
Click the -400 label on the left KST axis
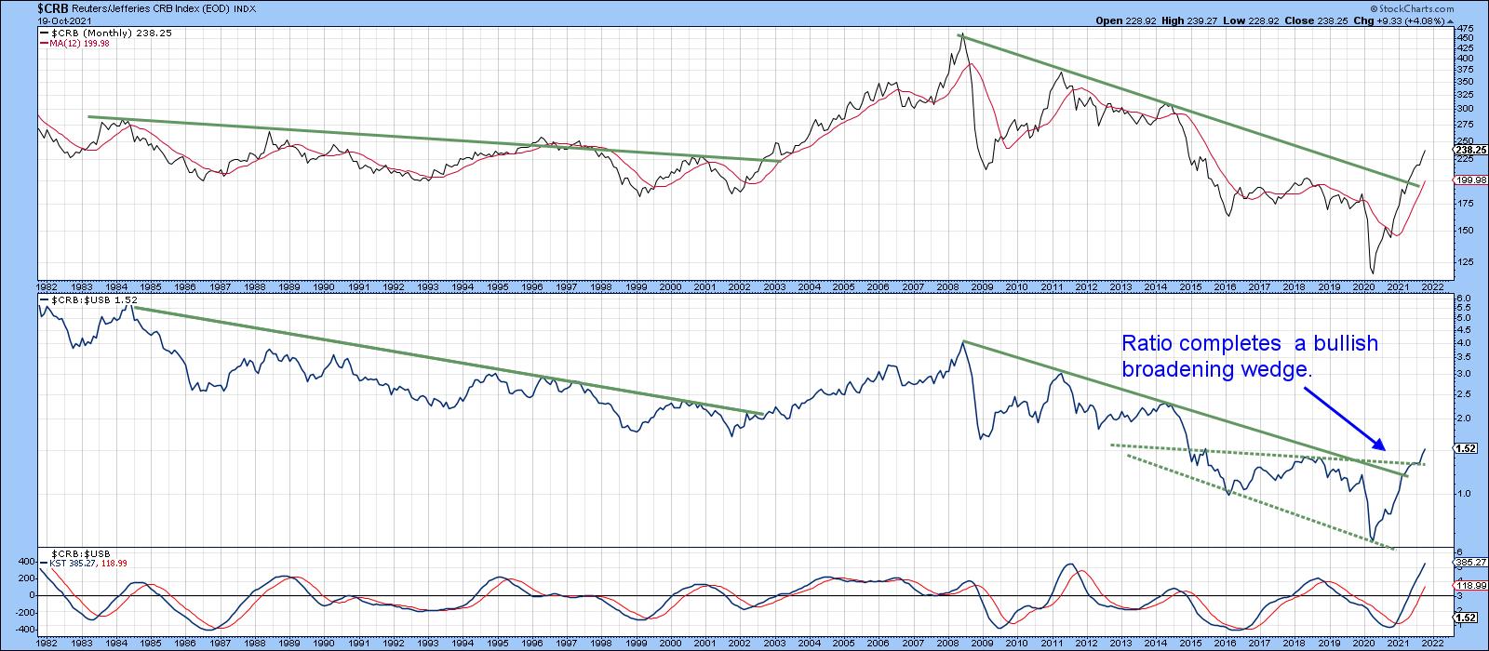tap(25, 630)
